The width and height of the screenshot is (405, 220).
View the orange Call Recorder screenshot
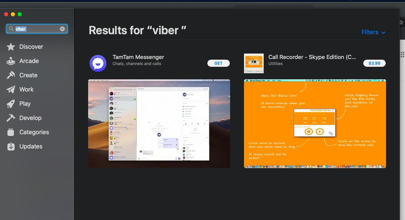pyautogui.click(x=315, y=124)
